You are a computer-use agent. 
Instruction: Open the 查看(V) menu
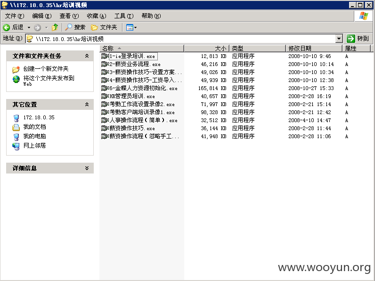tap(69, 16)
